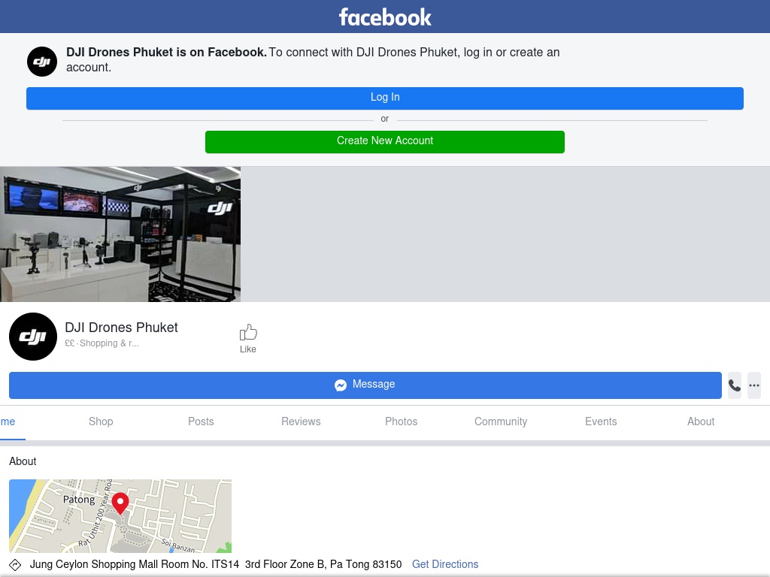Call the page using the phone icon

(x=735, y=385)
